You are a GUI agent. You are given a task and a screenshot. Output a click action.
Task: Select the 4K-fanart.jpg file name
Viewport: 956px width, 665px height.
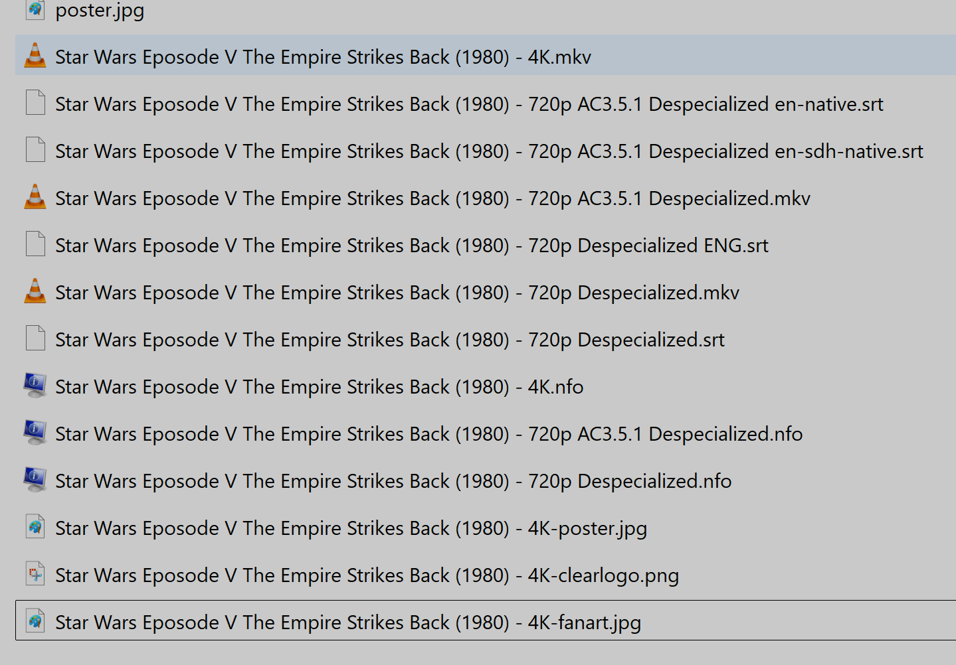(x=347, y=623)
